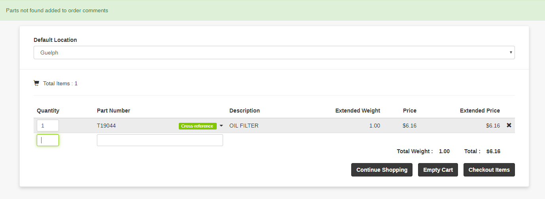Viewport: 545px width, 199px height.
Task: Expand the caret beside Cross-reference badge
Action: coord(221,126)
